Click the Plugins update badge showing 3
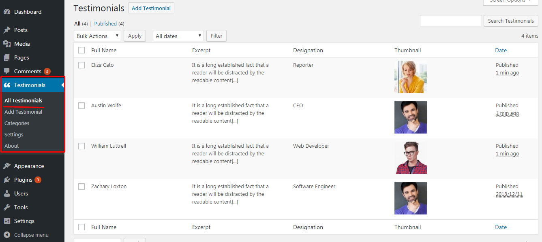This screenshot has width=542, height=242. [38, 180]
